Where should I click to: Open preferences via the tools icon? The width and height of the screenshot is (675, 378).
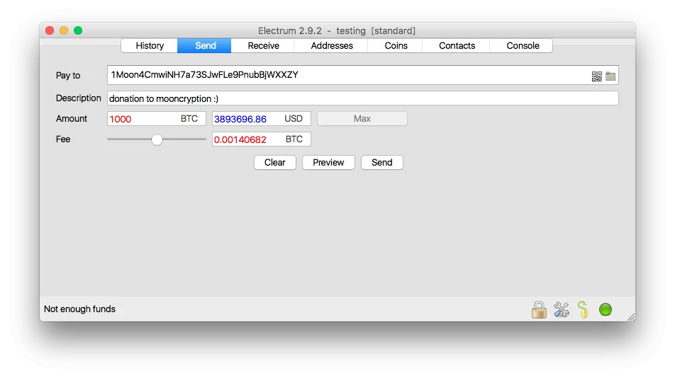click(x=562, y=310)
